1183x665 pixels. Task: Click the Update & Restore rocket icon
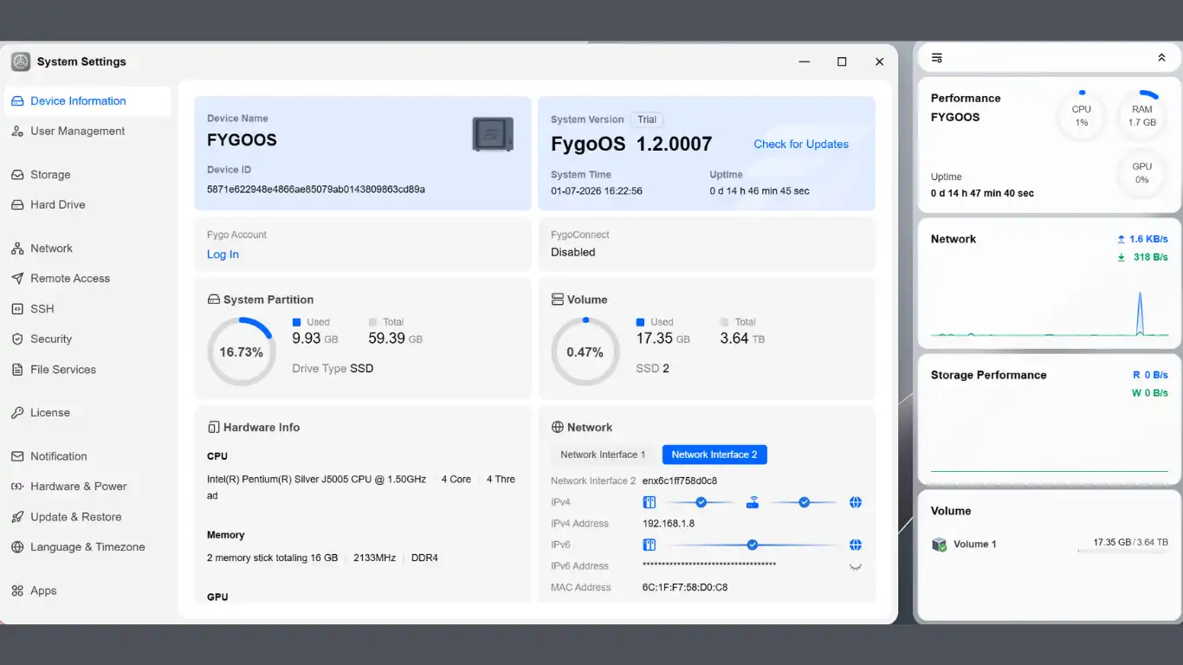click(17, 517)
